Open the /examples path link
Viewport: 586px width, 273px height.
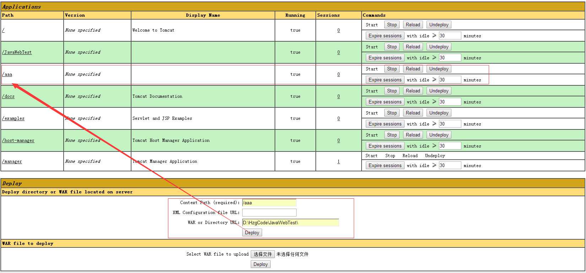tap(13, 118)
